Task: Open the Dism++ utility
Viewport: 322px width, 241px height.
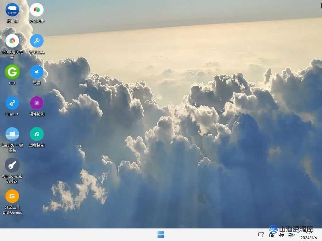Action: pos(12,104)
